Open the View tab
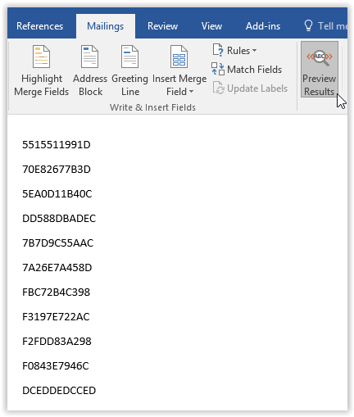 click(211, 26)
